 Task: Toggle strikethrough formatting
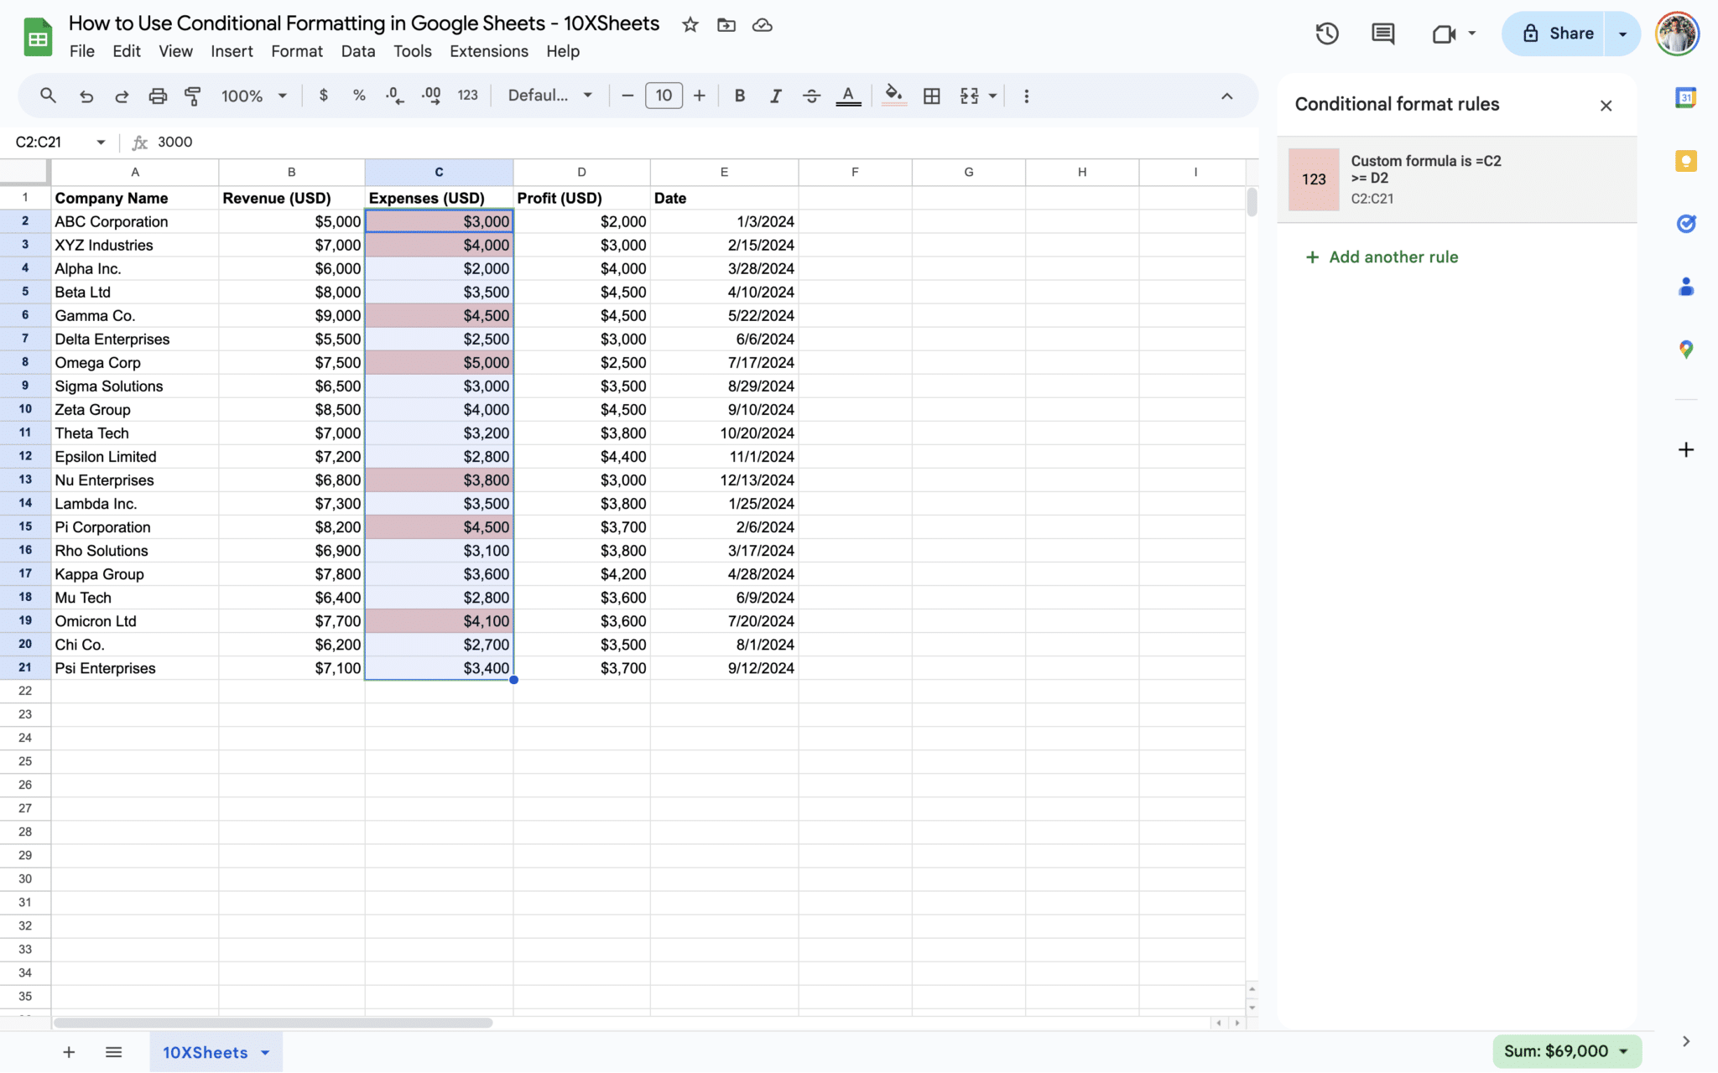811,96
